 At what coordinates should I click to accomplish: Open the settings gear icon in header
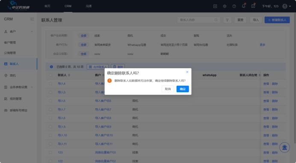(225, 6)
